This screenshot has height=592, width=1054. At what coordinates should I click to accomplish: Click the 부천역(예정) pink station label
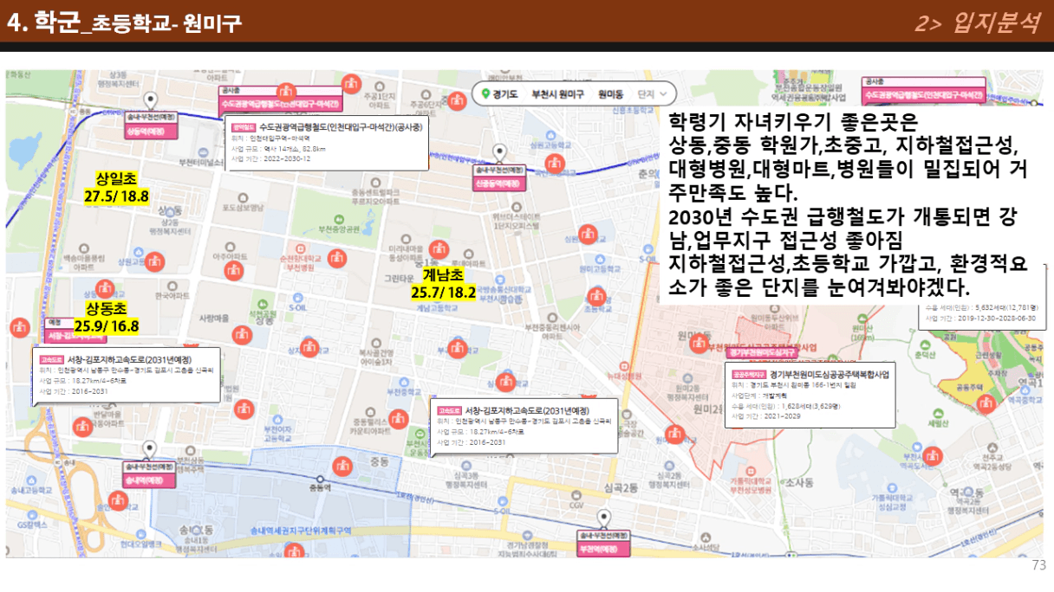click(x=603, y=550)
